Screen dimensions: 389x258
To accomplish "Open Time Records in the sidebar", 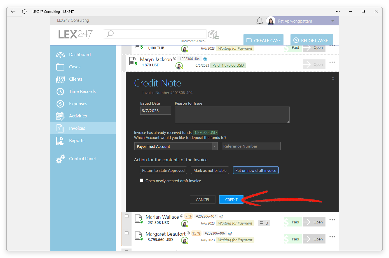I will [x=83, y=91].
